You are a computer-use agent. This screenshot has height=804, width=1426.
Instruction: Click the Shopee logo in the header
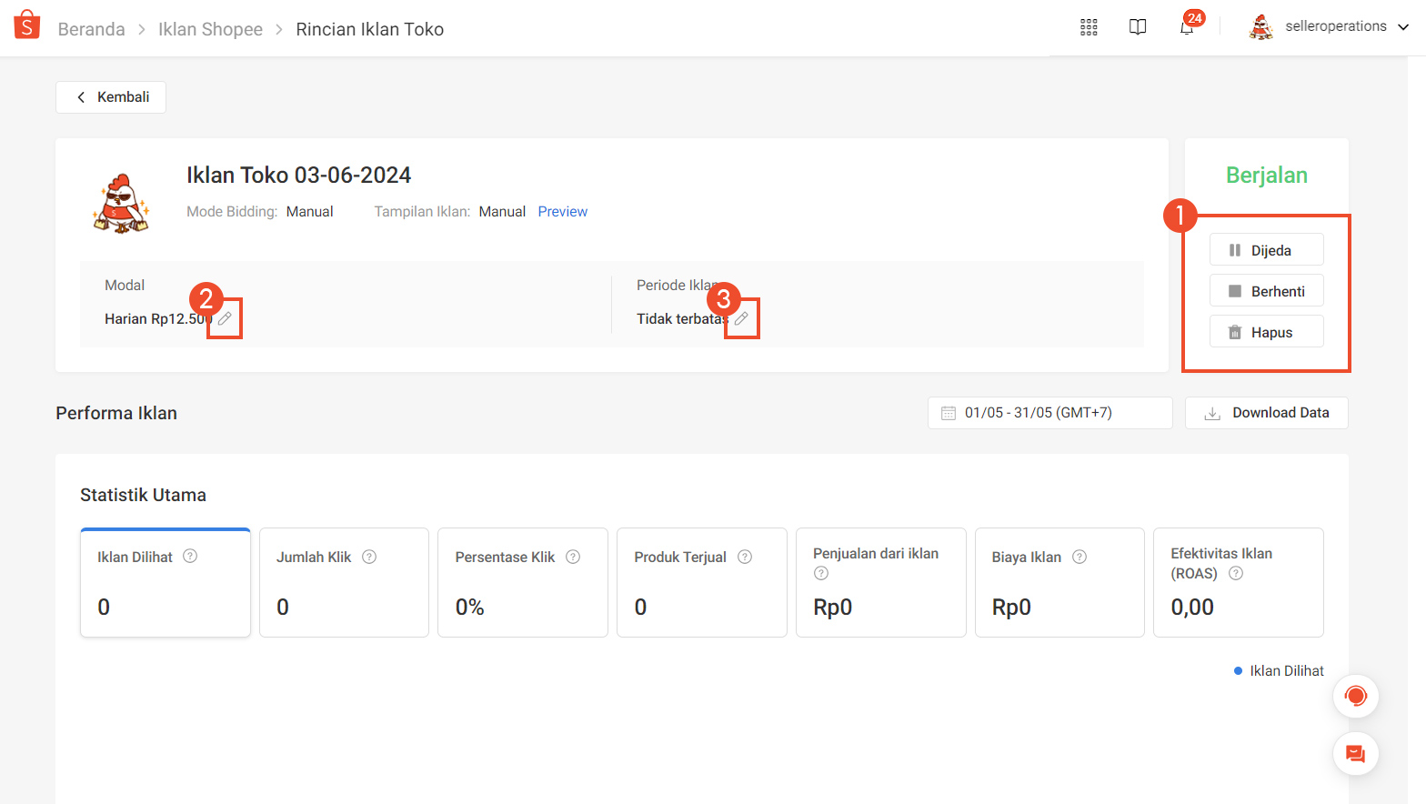click(27, 25)
